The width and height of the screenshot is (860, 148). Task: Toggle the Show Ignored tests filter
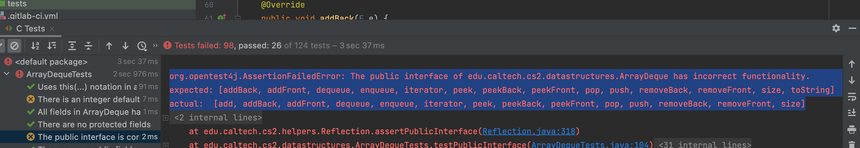point(14,46)
